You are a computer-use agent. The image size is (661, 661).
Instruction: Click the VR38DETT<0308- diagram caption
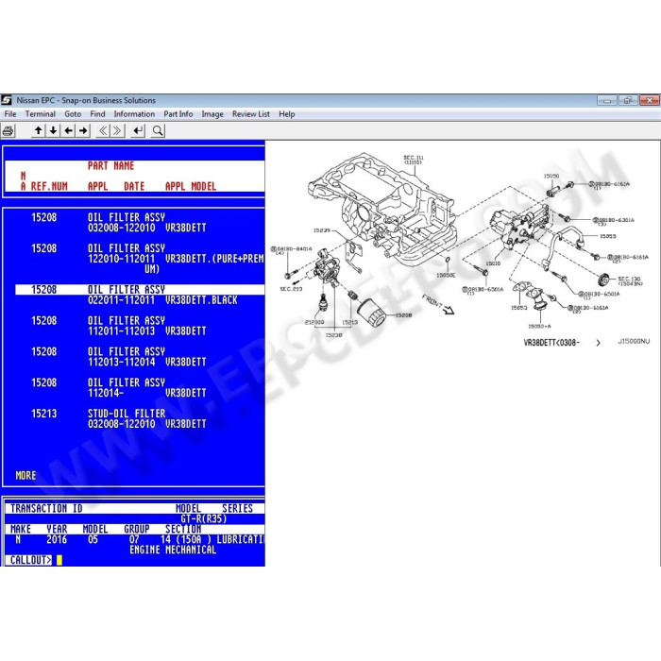coord(551,342)
